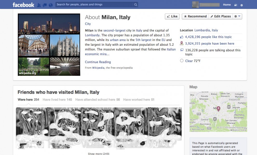Click the Milan map image
The height and width of the screenshot is (155, 257).
tap(218, 112)
